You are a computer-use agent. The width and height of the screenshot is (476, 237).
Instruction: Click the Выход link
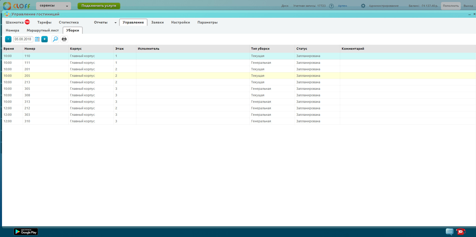[x=468, y=6]
